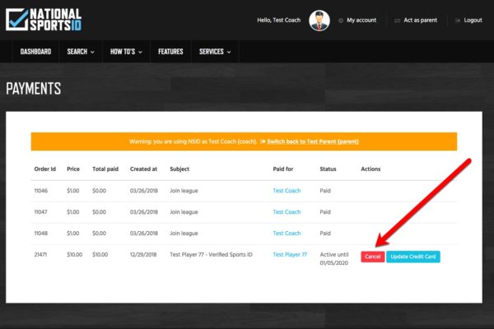Click Test Player 77 - Verified Sports ID subject
Screen dimensions: 494x329
pyautogui.click(x=211, y=255)
